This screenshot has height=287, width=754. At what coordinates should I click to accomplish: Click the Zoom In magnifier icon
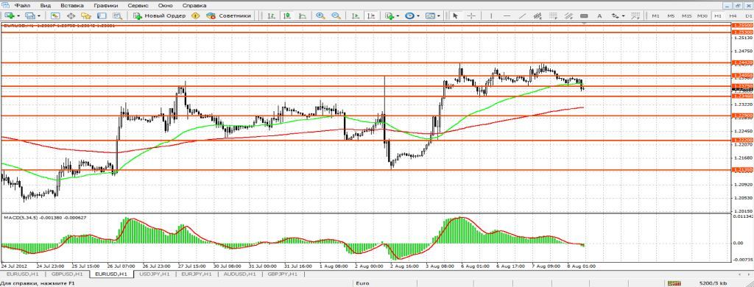pos(320,15)
